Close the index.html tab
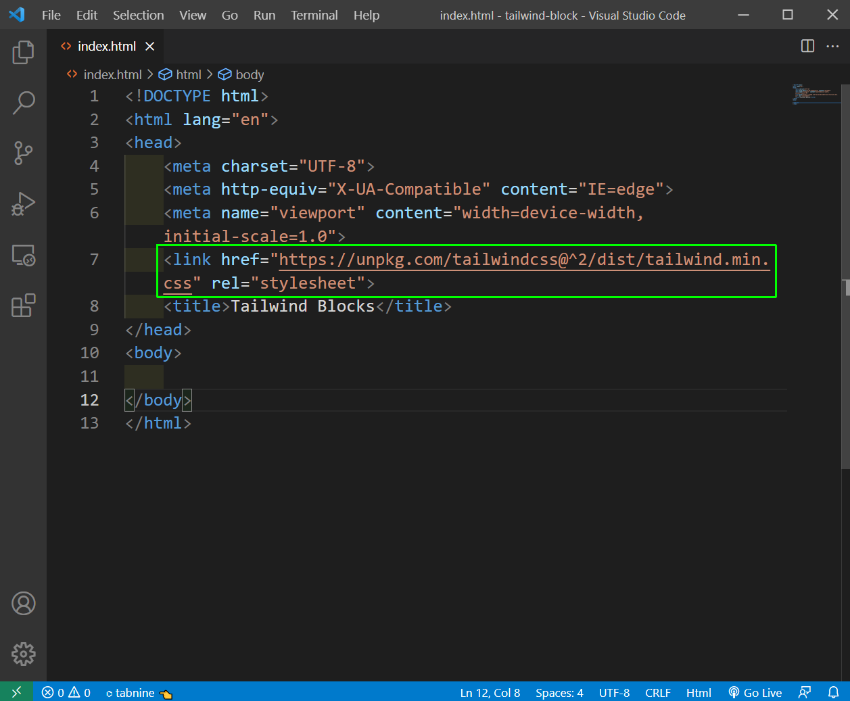The width and height of the screenshot is (850, 701). coord(149,46)
